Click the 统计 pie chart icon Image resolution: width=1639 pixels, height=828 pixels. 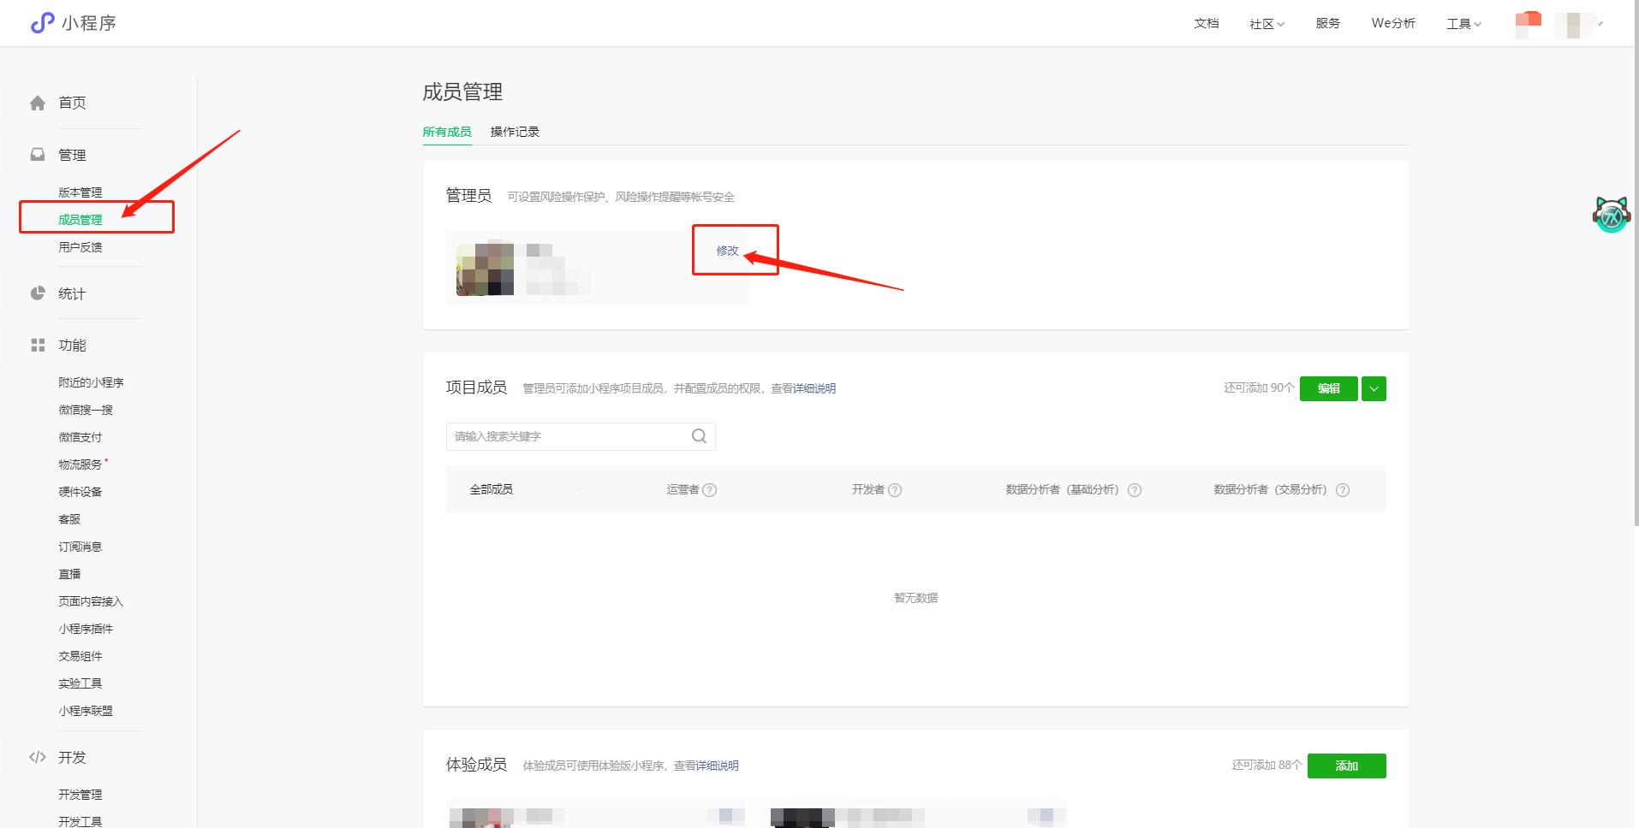[37, 293]
